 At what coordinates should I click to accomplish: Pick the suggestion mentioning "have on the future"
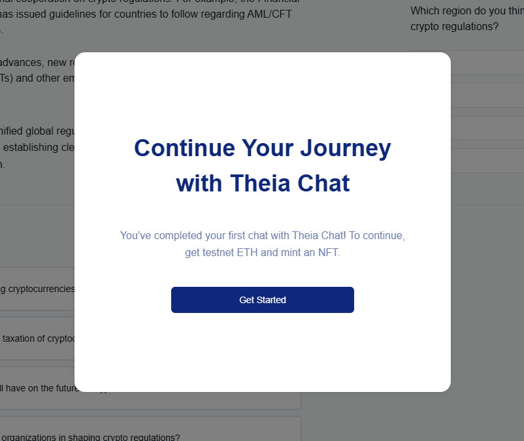coord(37,388)
